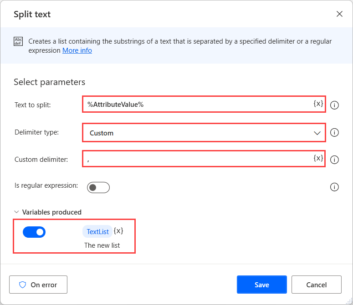Click variable picker in Custom delimiter field

coord(318,158)
